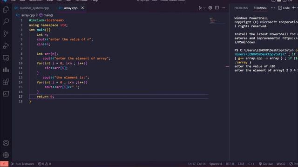Open the Run and Debug view
Viewport: 298px width, 167px height.
point(6,45)
